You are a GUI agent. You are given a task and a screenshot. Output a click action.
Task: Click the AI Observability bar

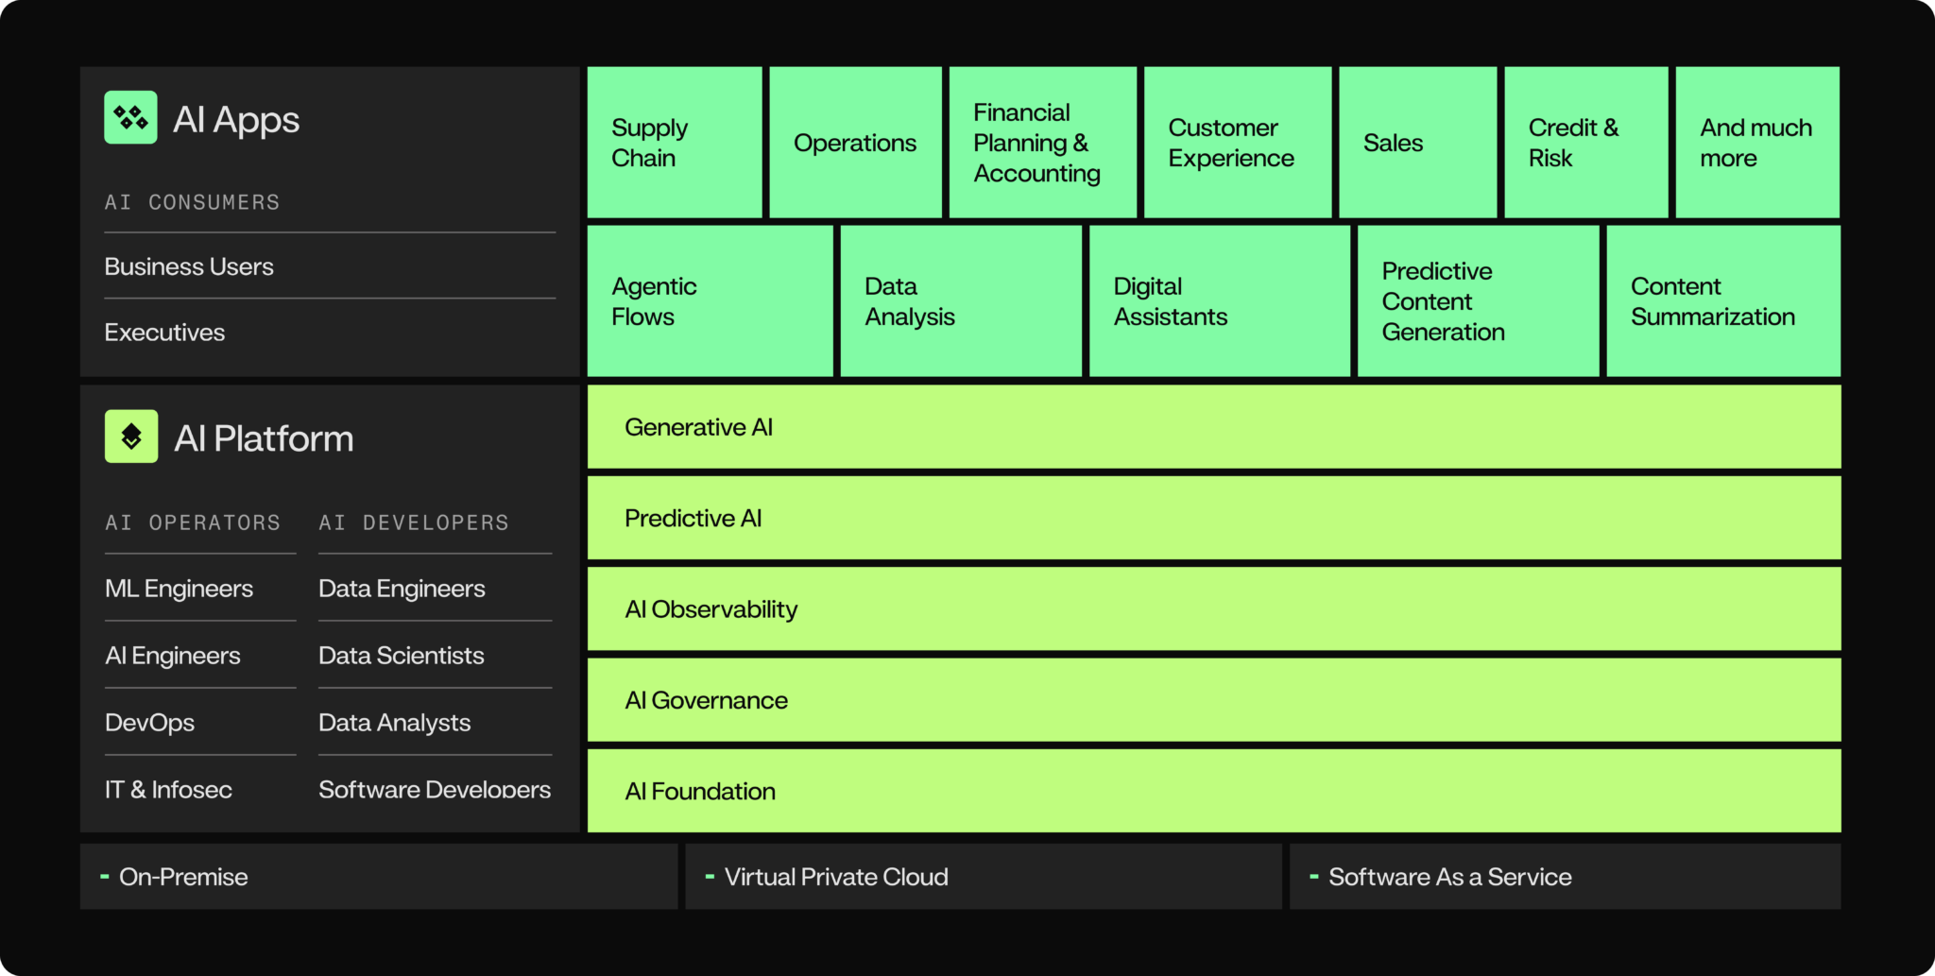click(x=1214, y=608)
